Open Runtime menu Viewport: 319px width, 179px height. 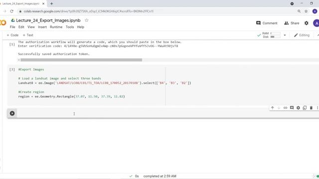point(56,27)
